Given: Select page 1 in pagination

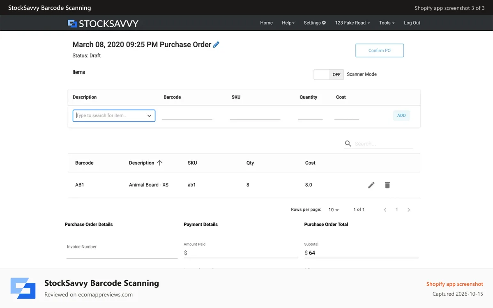Looking at the screenshot, I should 396,210.
